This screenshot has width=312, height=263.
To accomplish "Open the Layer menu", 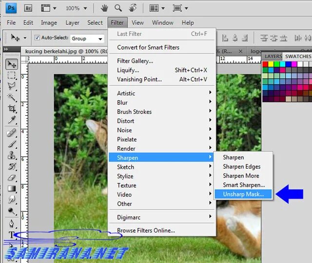I will [x=73, y=23].
